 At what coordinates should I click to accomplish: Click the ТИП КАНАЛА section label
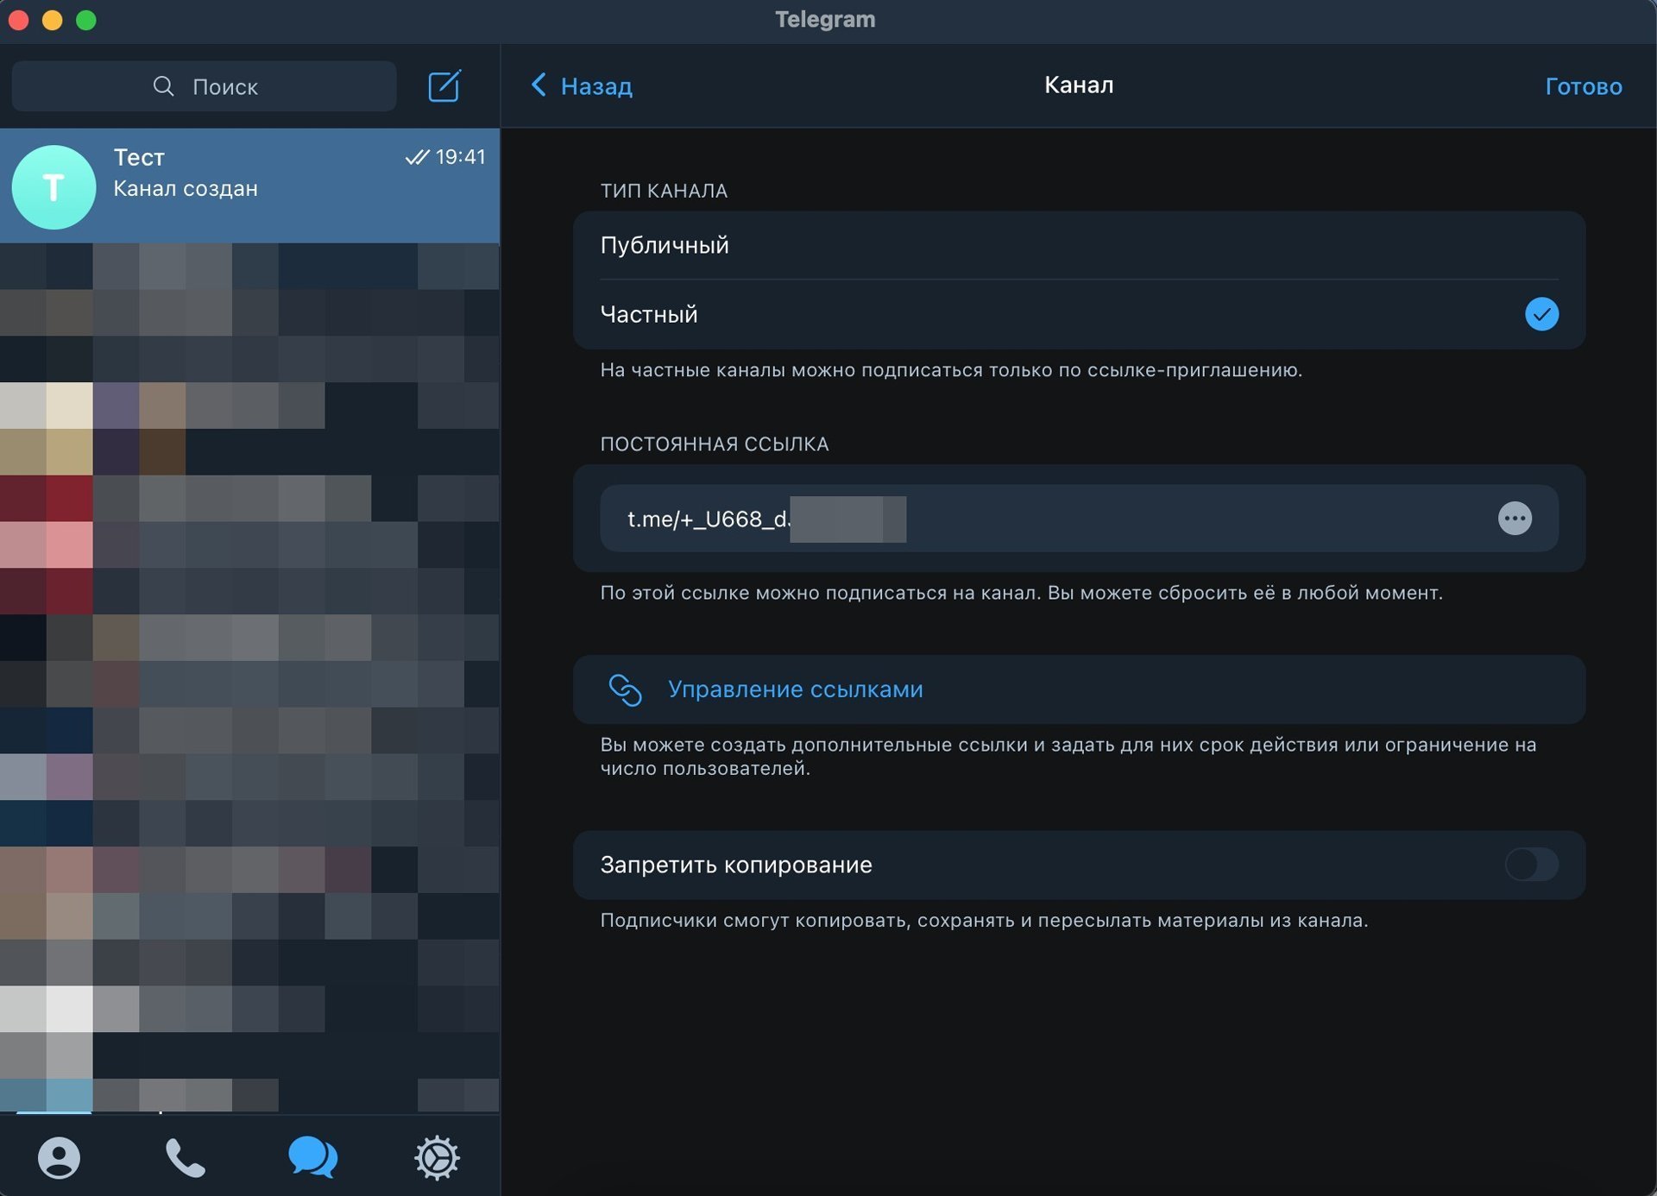[664, 191]
